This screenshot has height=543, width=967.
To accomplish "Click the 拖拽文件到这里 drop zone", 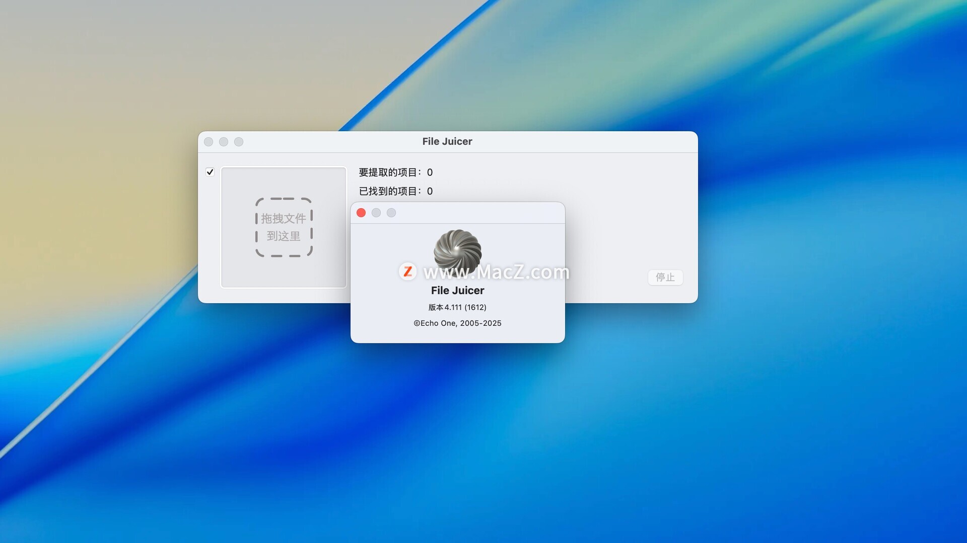I will 284,227.
